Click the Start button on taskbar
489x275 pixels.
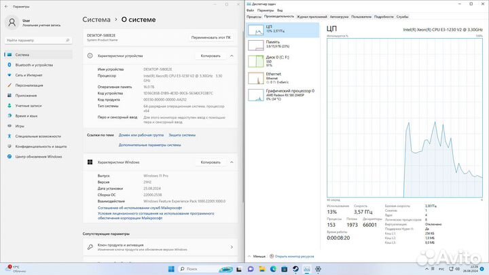click(x=171, y=269)
